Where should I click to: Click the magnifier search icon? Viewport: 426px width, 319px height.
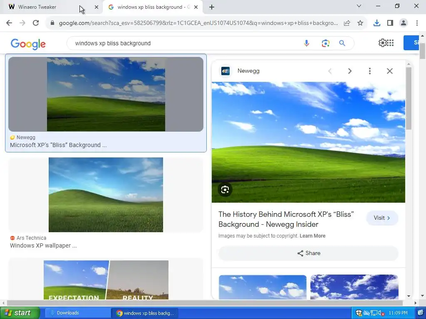coord(342,43)
